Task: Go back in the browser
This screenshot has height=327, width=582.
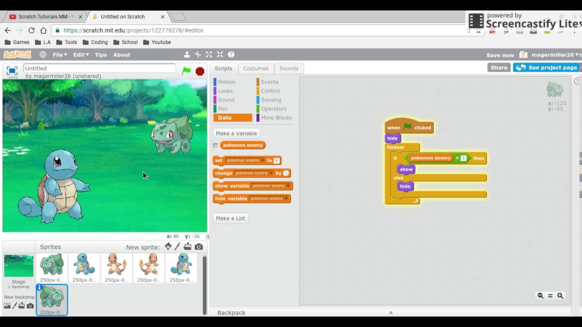Action: coord(8,30)
